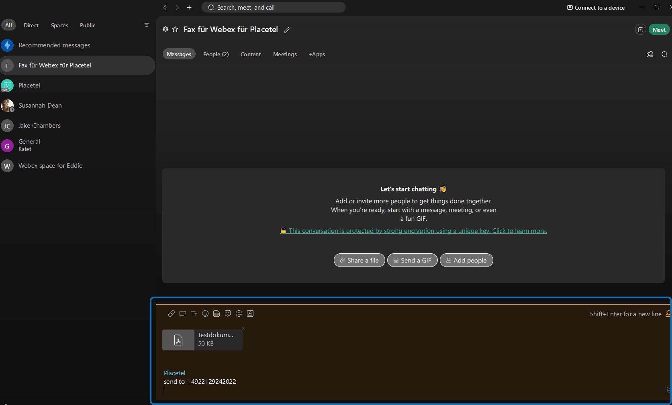Open pinned messages icon
Image resolution: width=672 pixels, height=405 pixels.
pyautogui.click(x=650, y=54)
